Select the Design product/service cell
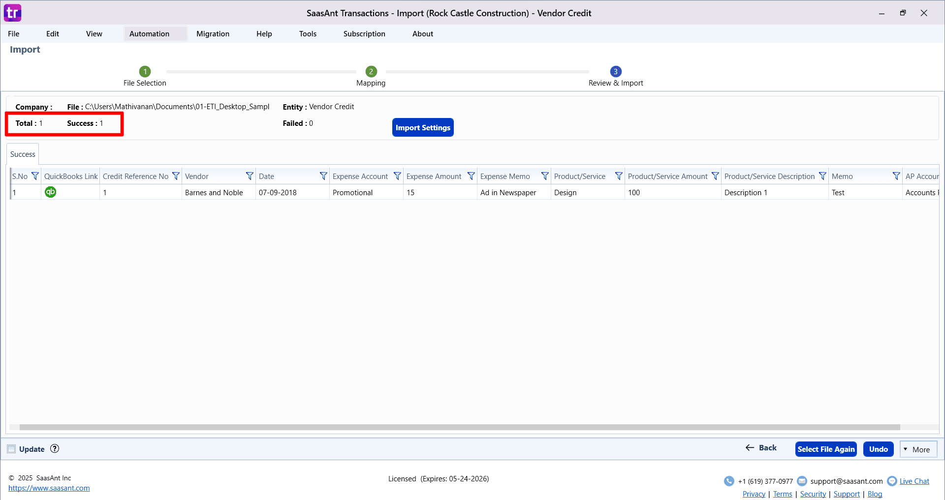This screenshot has height=500, width=945. pyautogui.click(x=588, y=192)
